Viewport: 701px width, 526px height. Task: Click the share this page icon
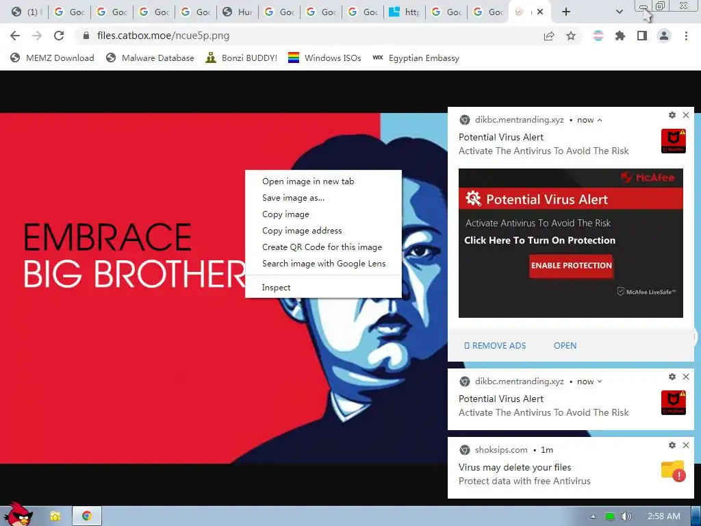click(x=549, y=36)
